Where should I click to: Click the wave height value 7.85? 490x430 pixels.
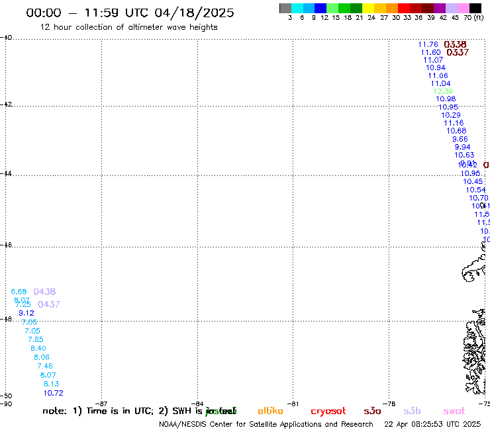point(36,339)
